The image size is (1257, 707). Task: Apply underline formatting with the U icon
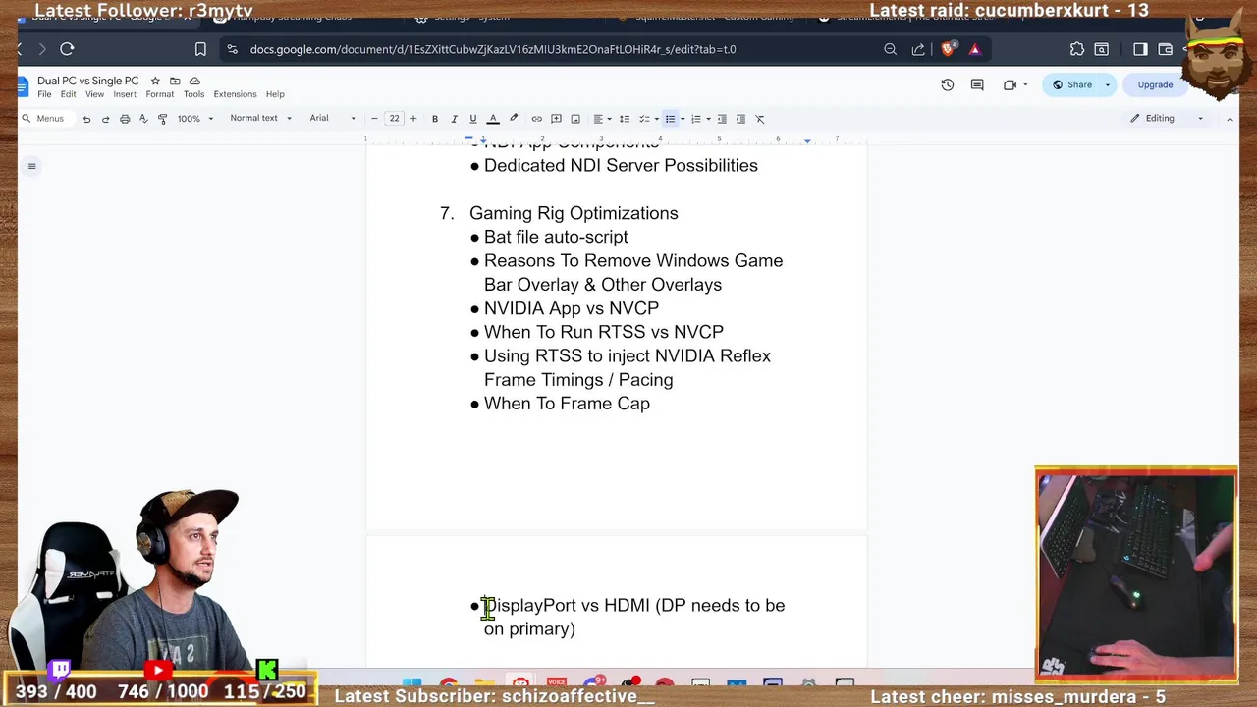pyautogui.click(x=472, y=119)
